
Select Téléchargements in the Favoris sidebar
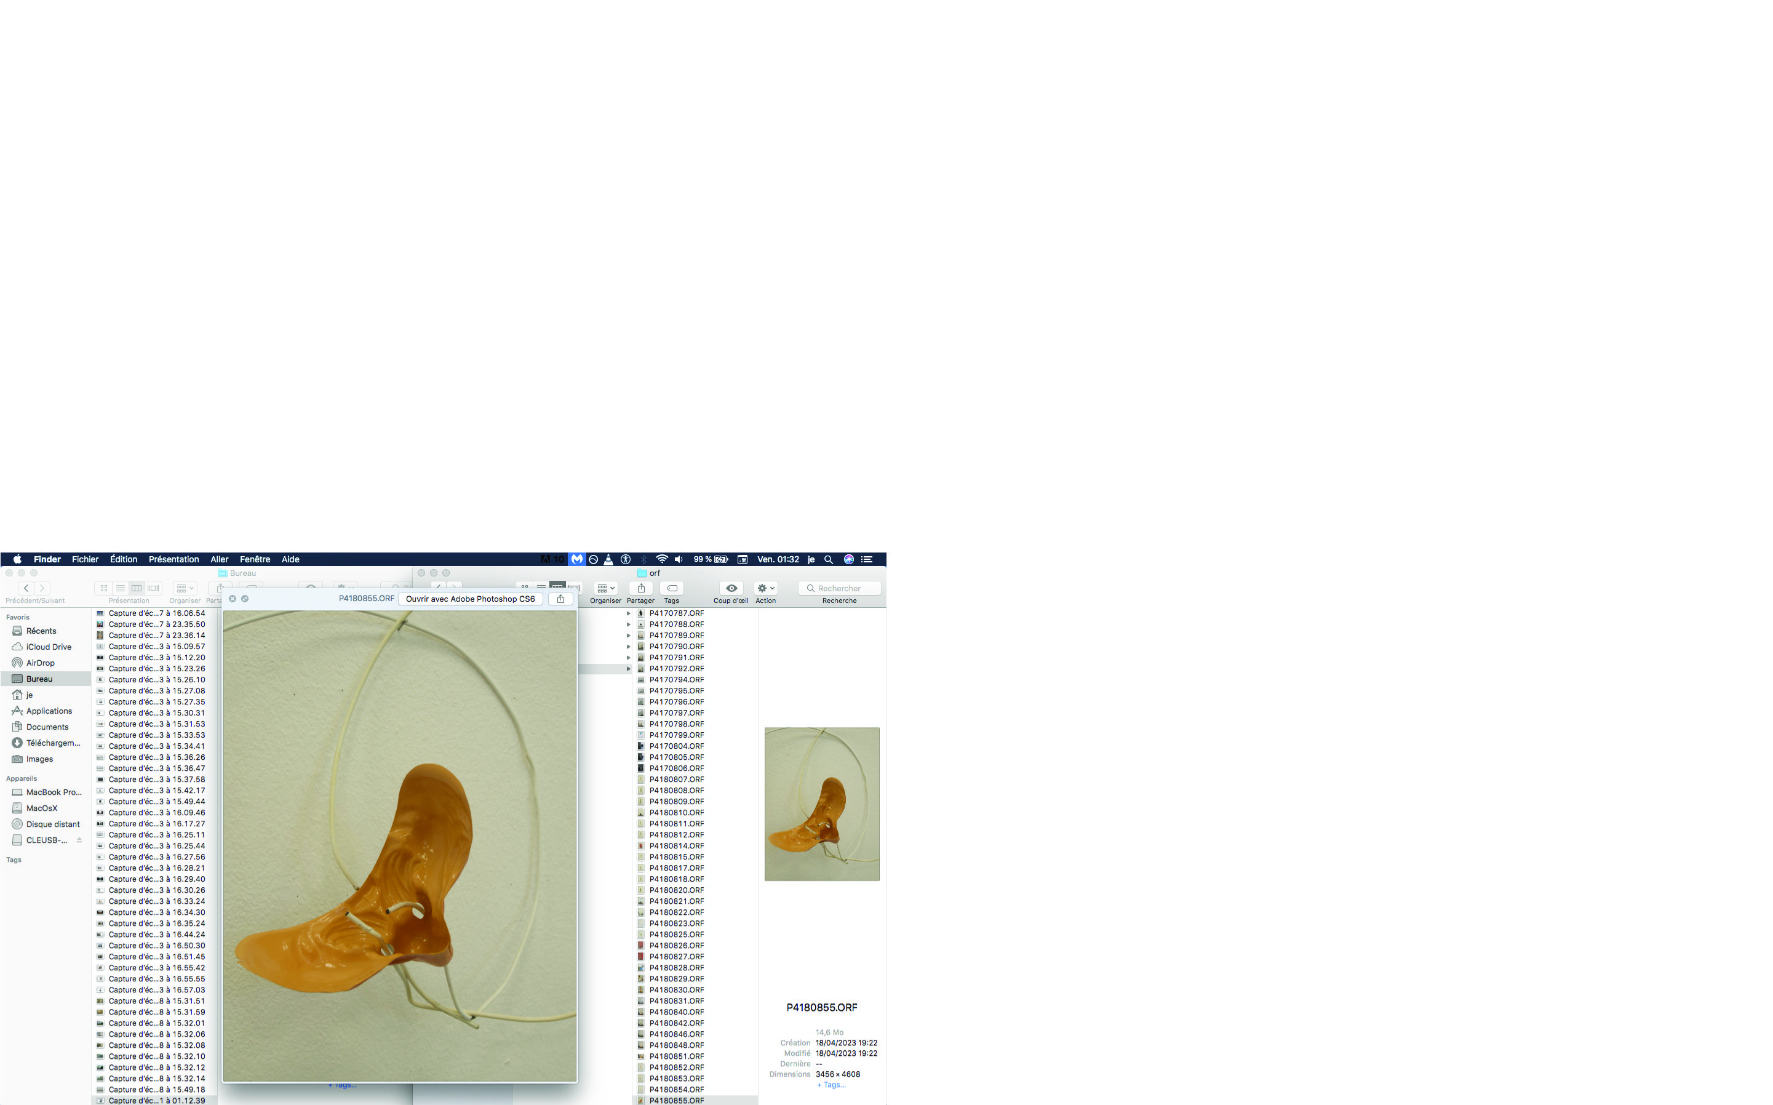point(52,743)
